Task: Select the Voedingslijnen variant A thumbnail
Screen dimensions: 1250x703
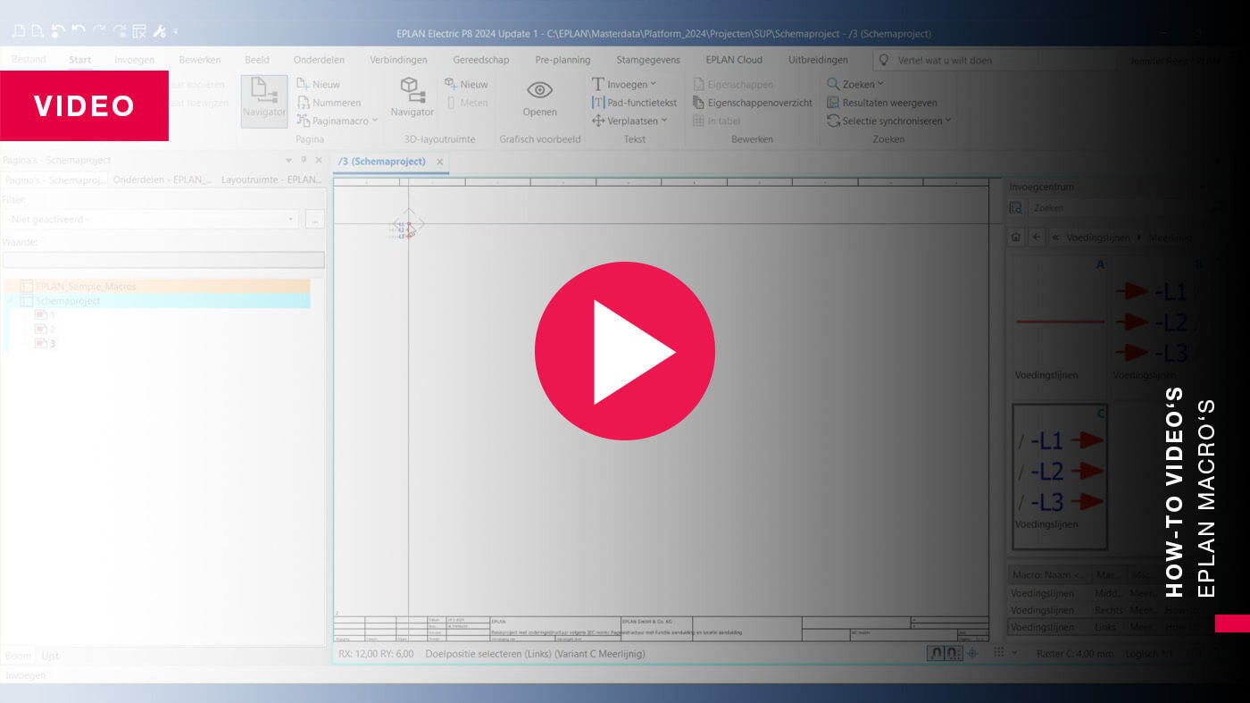Action: (x=1058, y=325)
